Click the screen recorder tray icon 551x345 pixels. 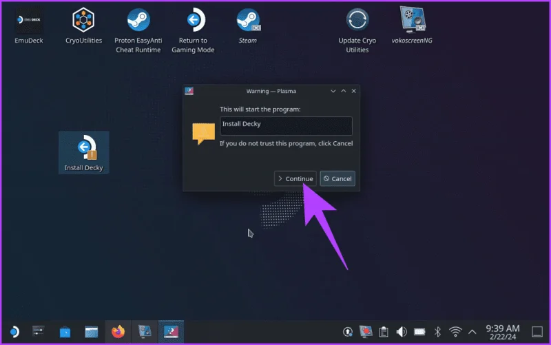(x=366, y=332)
